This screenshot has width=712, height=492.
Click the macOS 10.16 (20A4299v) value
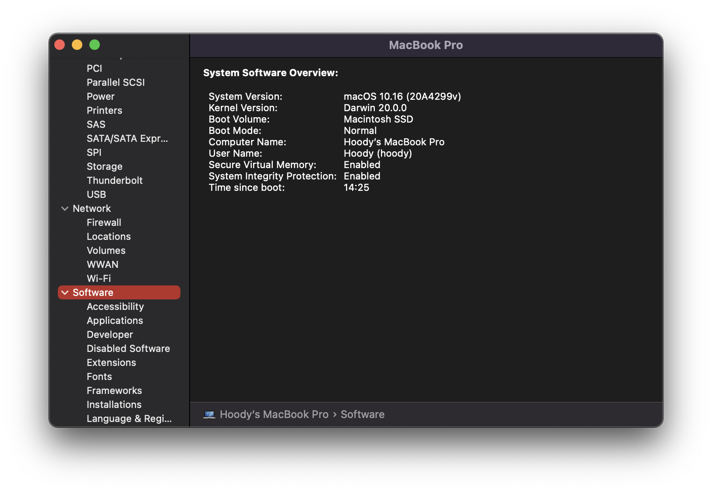[402, 96]
